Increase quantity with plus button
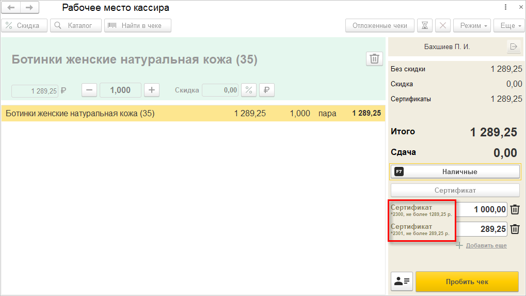 [x=152, y=90]
